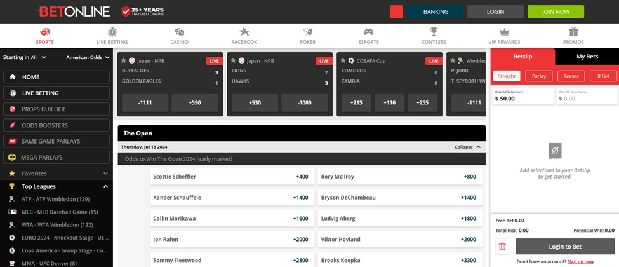Open the Contests trophy icon
Image resolution: width=619 pixels, height=267 pixels.
434,32
